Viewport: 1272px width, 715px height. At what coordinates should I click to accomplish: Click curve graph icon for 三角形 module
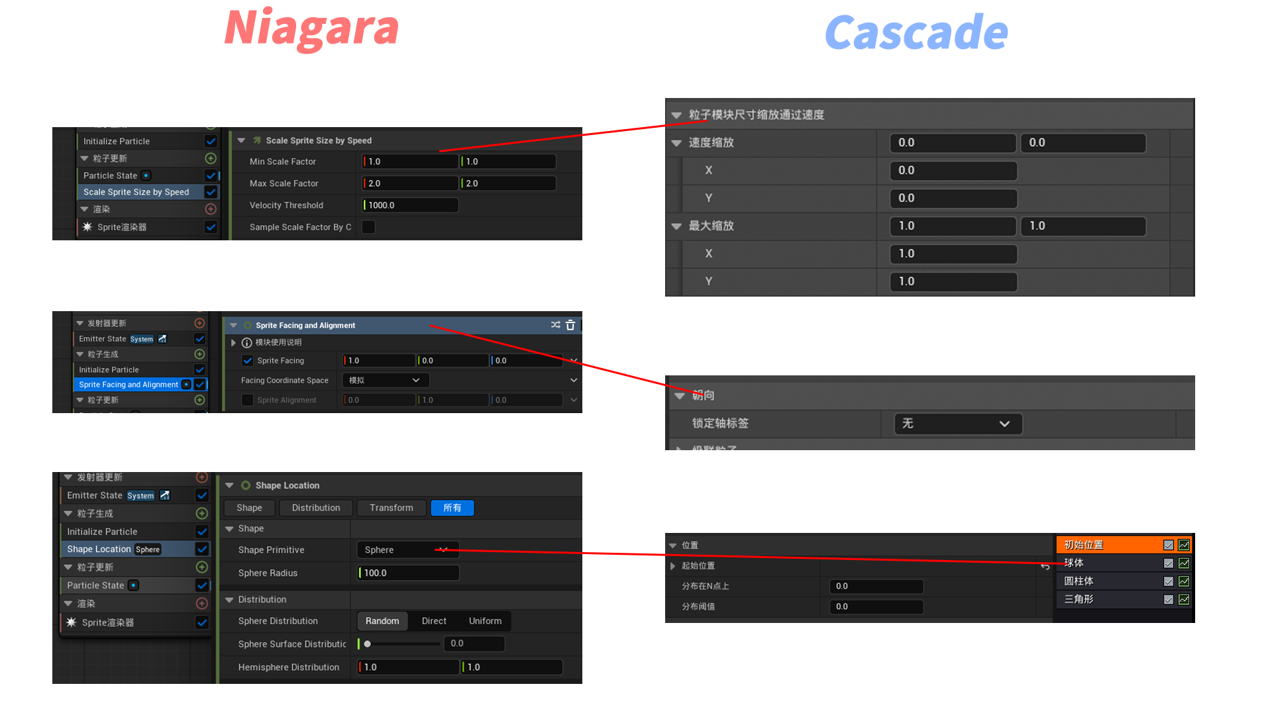[1184, 600]
